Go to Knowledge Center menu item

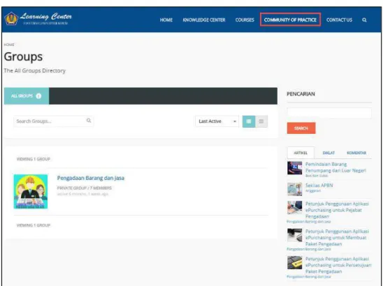(204, 20)
